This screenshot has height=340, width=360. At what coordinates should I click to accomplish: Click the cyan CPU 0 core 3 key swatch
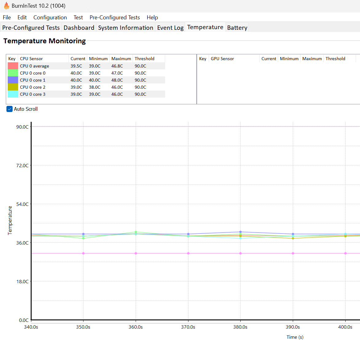[13, 94]
